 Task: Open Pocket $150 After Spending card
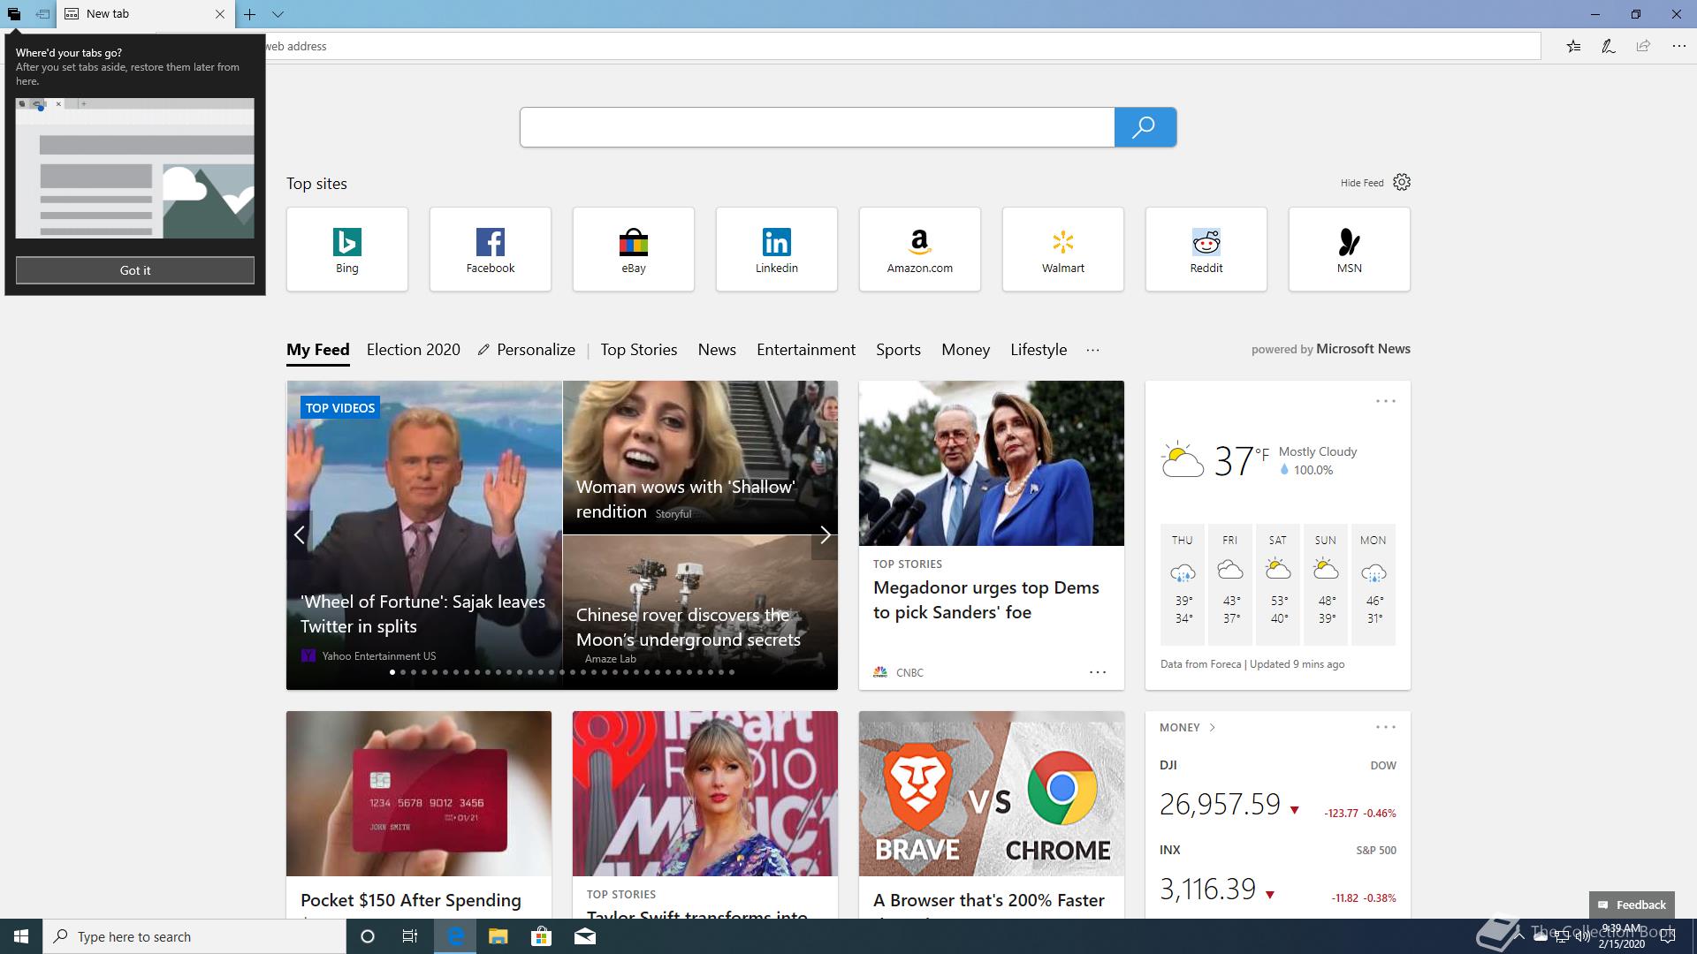coord(419,814)
